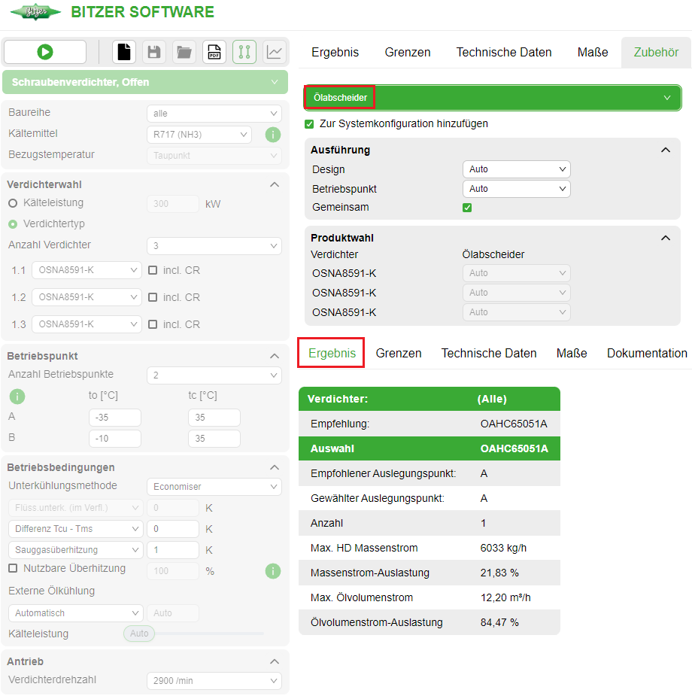Image resolution: width=692 pixels, height=696 pixels.
Task: Click the save floppy disk icon
Action: (154, 52)
